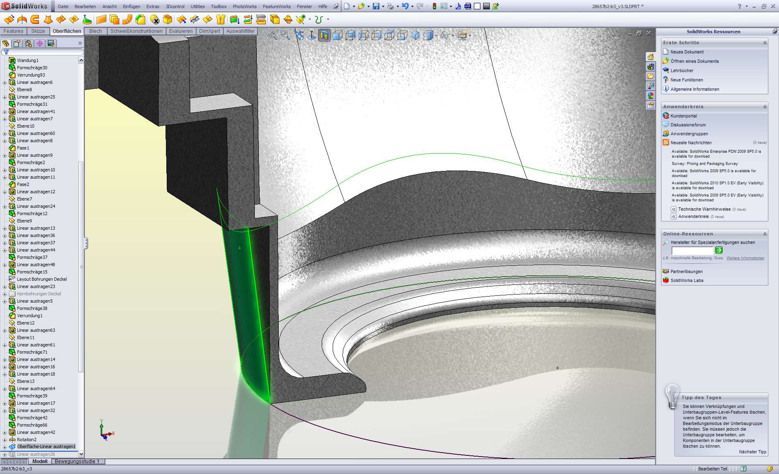Screen dimensions: 779x474
Task: Click the save disk icon
Action: (x=376, y=6)
